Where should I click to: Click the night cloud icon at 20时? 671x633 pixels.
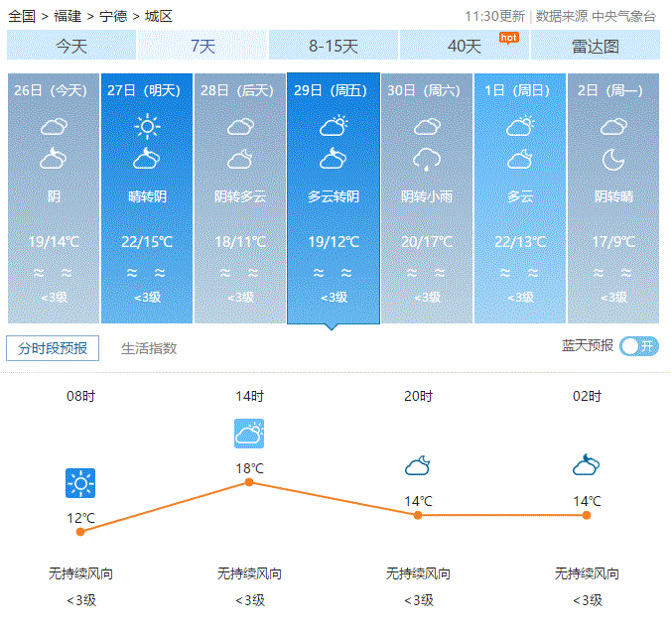point(418,465)
